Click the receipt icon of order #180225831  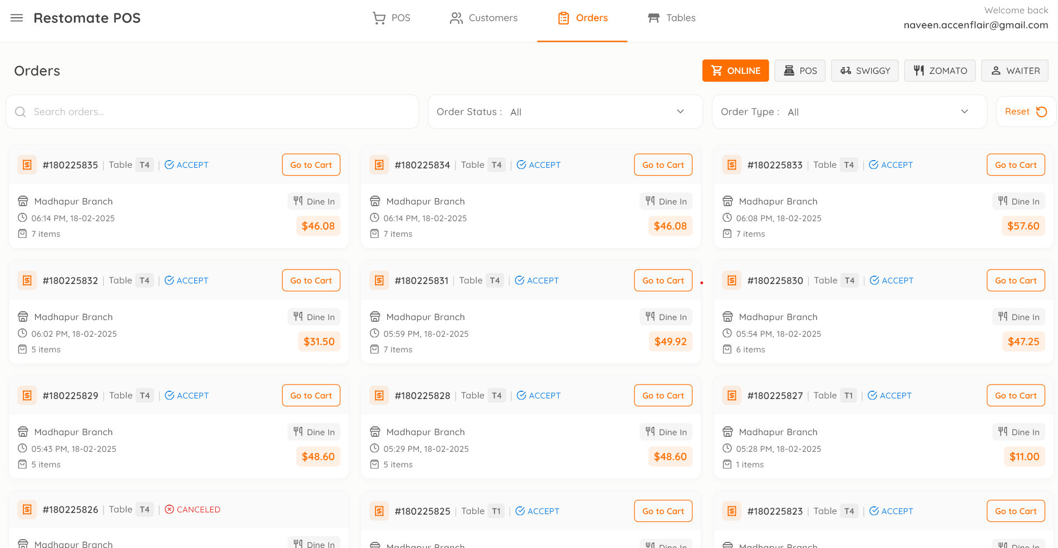tap(379, 280)
